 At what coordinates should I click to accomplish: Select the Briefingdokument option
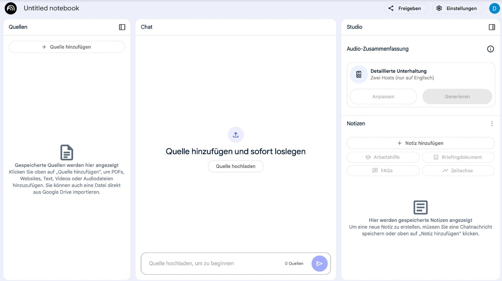point(458,157)
